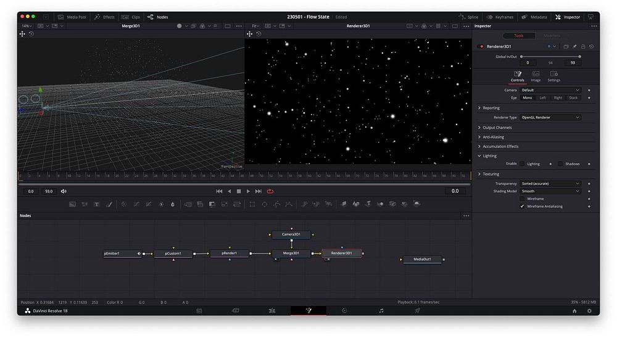The image size is (617, 338).
Task: Select Left eye option
Action: coord(542,98)
